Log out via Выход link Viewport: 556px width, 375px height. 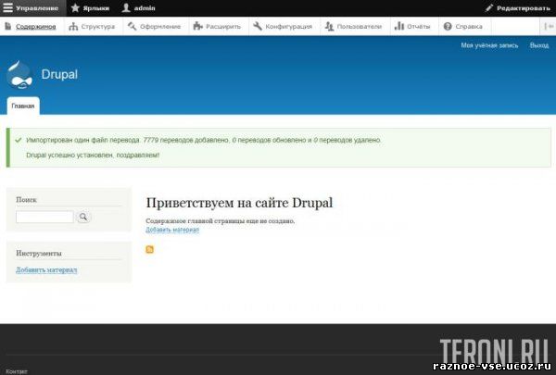coord(539,45)
